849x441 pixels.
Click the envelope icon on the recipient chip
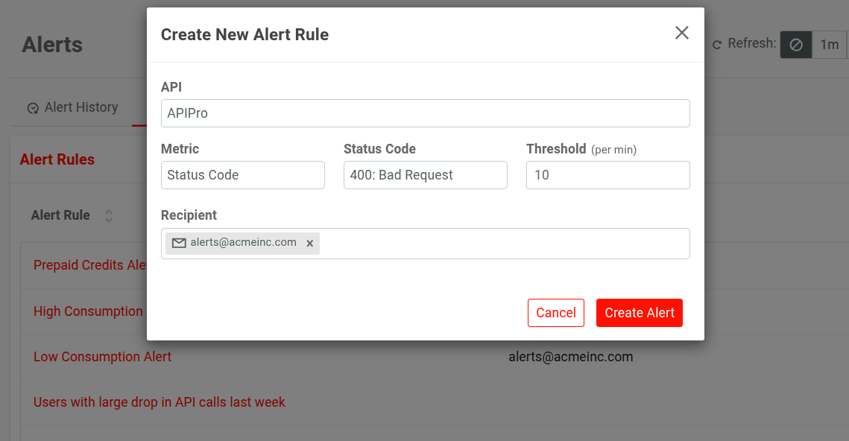tap(179, 243)
